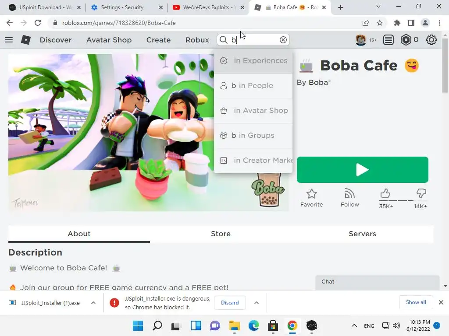The image size is (449, 336).
Task: Open Microsoft Store from taskbar
Action: [273, 325]
